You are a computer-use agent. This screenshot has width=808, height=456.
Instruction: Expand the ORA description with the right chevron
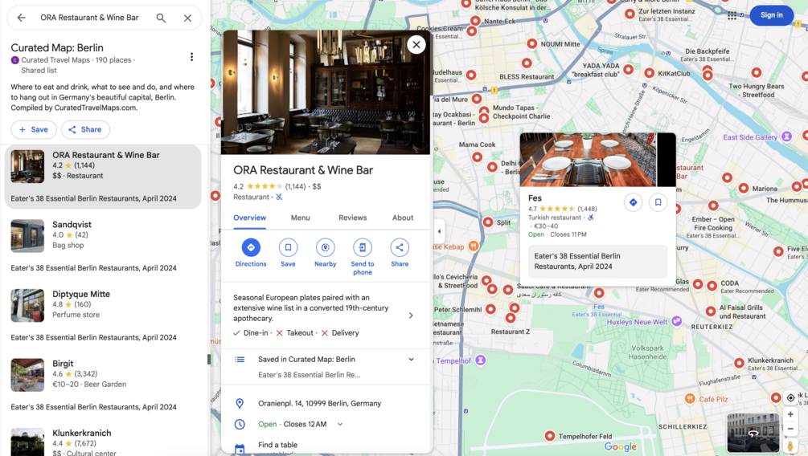click(x=411, y=316)
